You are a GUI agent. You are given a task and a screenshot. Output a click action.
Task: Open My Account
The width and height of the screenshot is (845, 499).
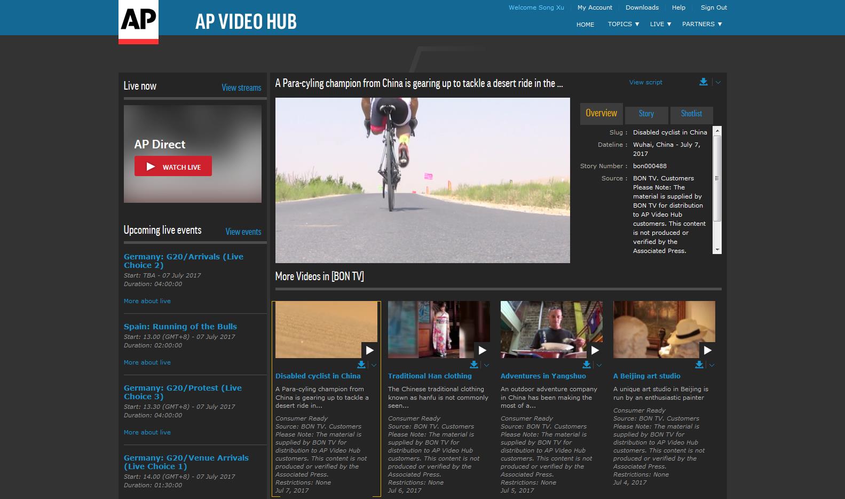tap(595, 7)
